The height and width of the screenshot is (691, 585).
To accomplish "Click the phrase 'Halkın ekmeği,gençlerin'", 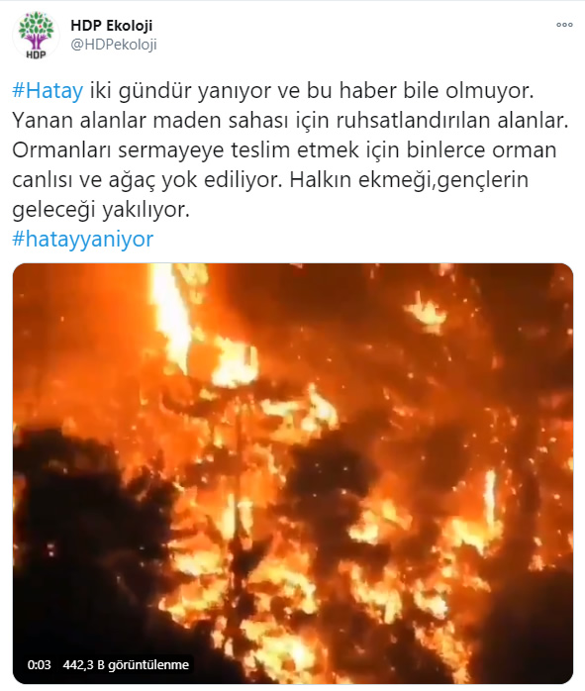I will (409, 180).
